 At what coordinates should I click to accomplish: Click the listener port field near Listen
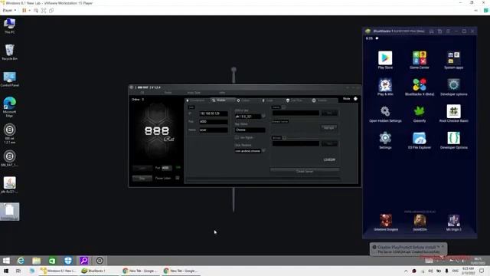[x=167, y=168]
